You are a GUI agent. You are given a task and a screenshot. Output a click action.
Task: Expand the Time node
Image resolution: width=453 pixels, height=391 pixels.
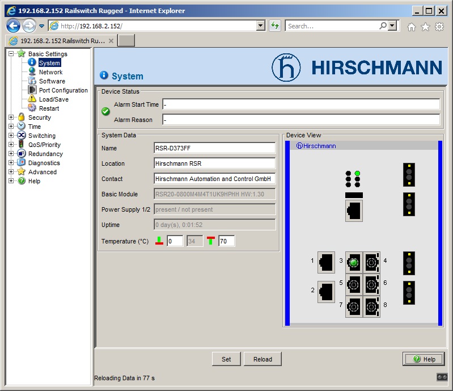[11, 127]
